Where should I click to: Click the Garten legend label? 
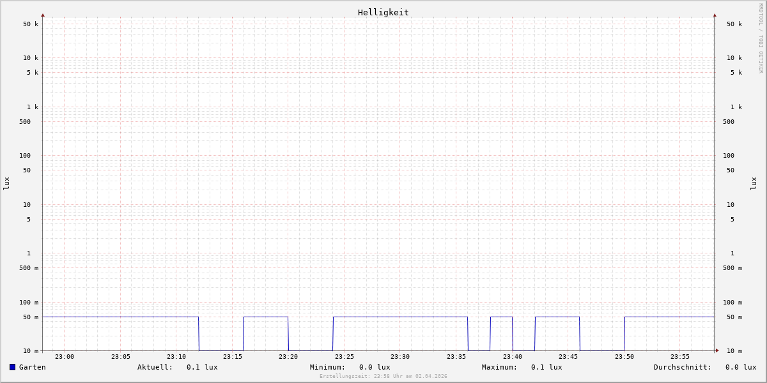coord(32,367)
